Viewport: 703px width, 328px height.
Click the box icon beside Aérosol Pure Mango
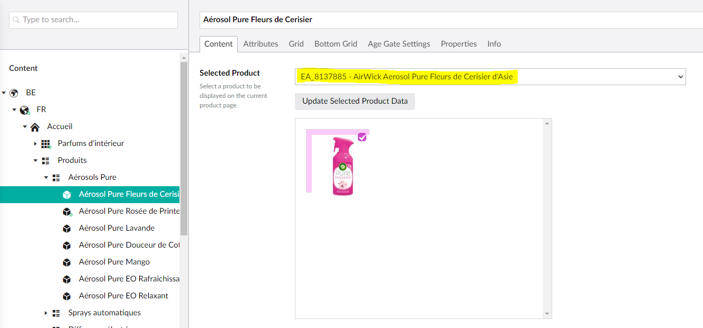point(67,262)
